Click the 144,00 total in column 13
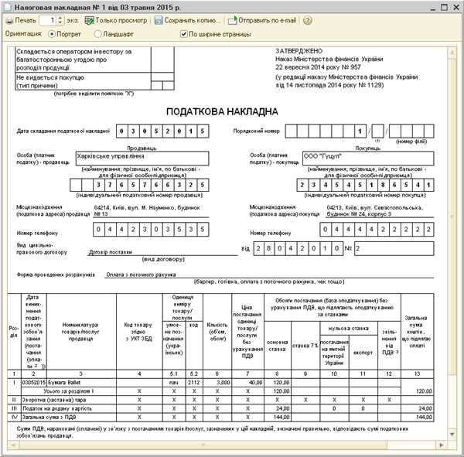The image size is (464, 457). point(424,417)
